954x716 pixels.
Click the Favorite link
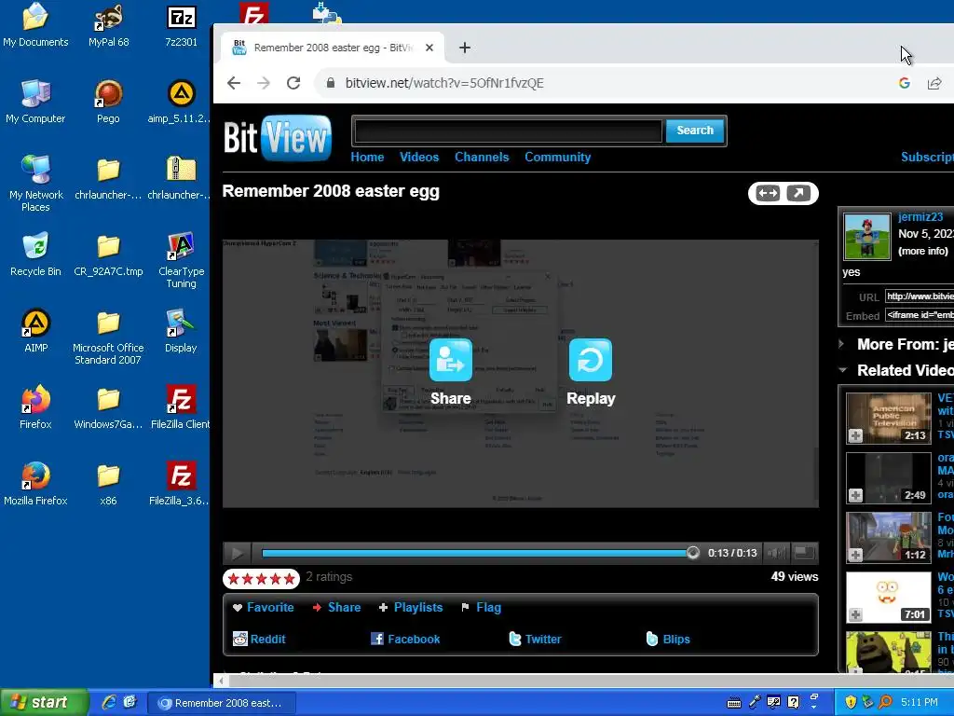tap(263, 607)
